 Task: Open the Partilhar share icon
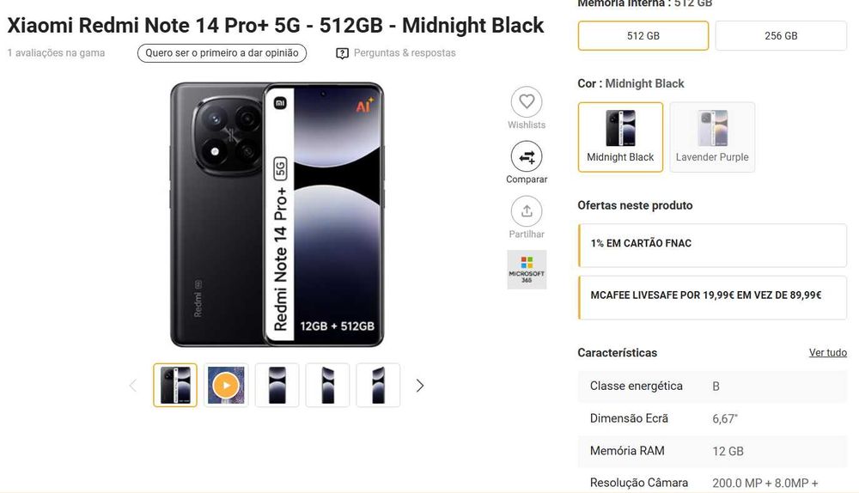point(527,211)
